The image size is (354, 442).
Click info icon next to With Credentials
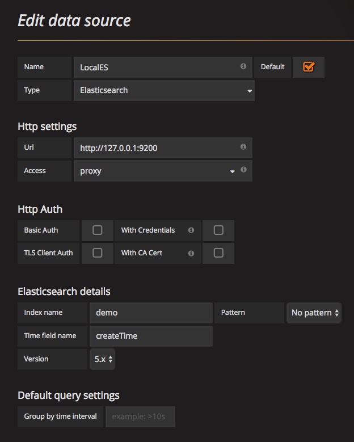pos(191,230)
